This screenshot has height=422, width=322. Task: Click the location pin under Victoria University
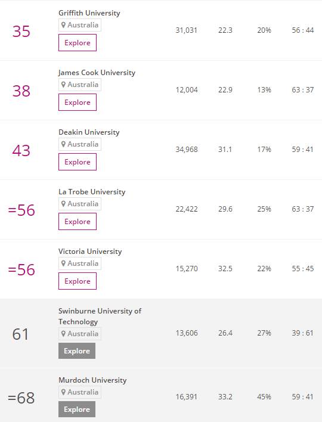click(63, 263)
